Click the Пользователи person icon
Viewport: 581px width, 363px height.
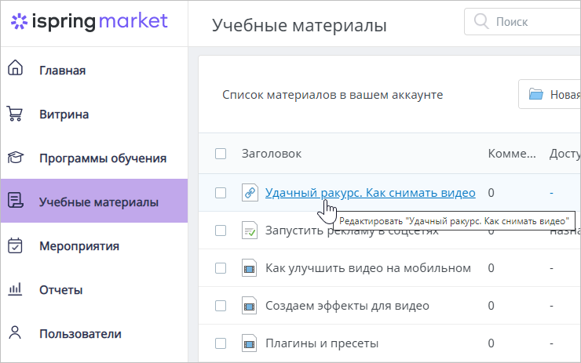(15, 332)
